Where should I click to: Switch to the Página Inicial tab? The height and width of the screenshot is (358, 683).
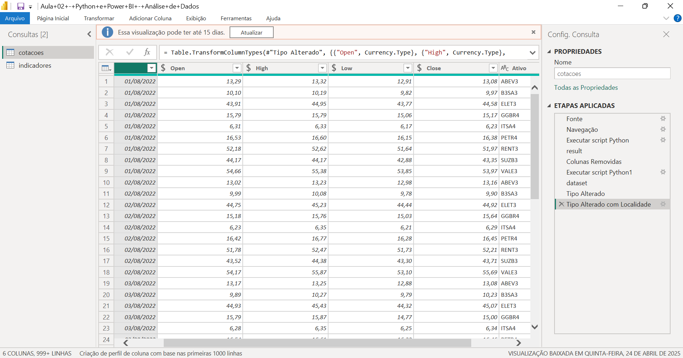tap(53, 19)
